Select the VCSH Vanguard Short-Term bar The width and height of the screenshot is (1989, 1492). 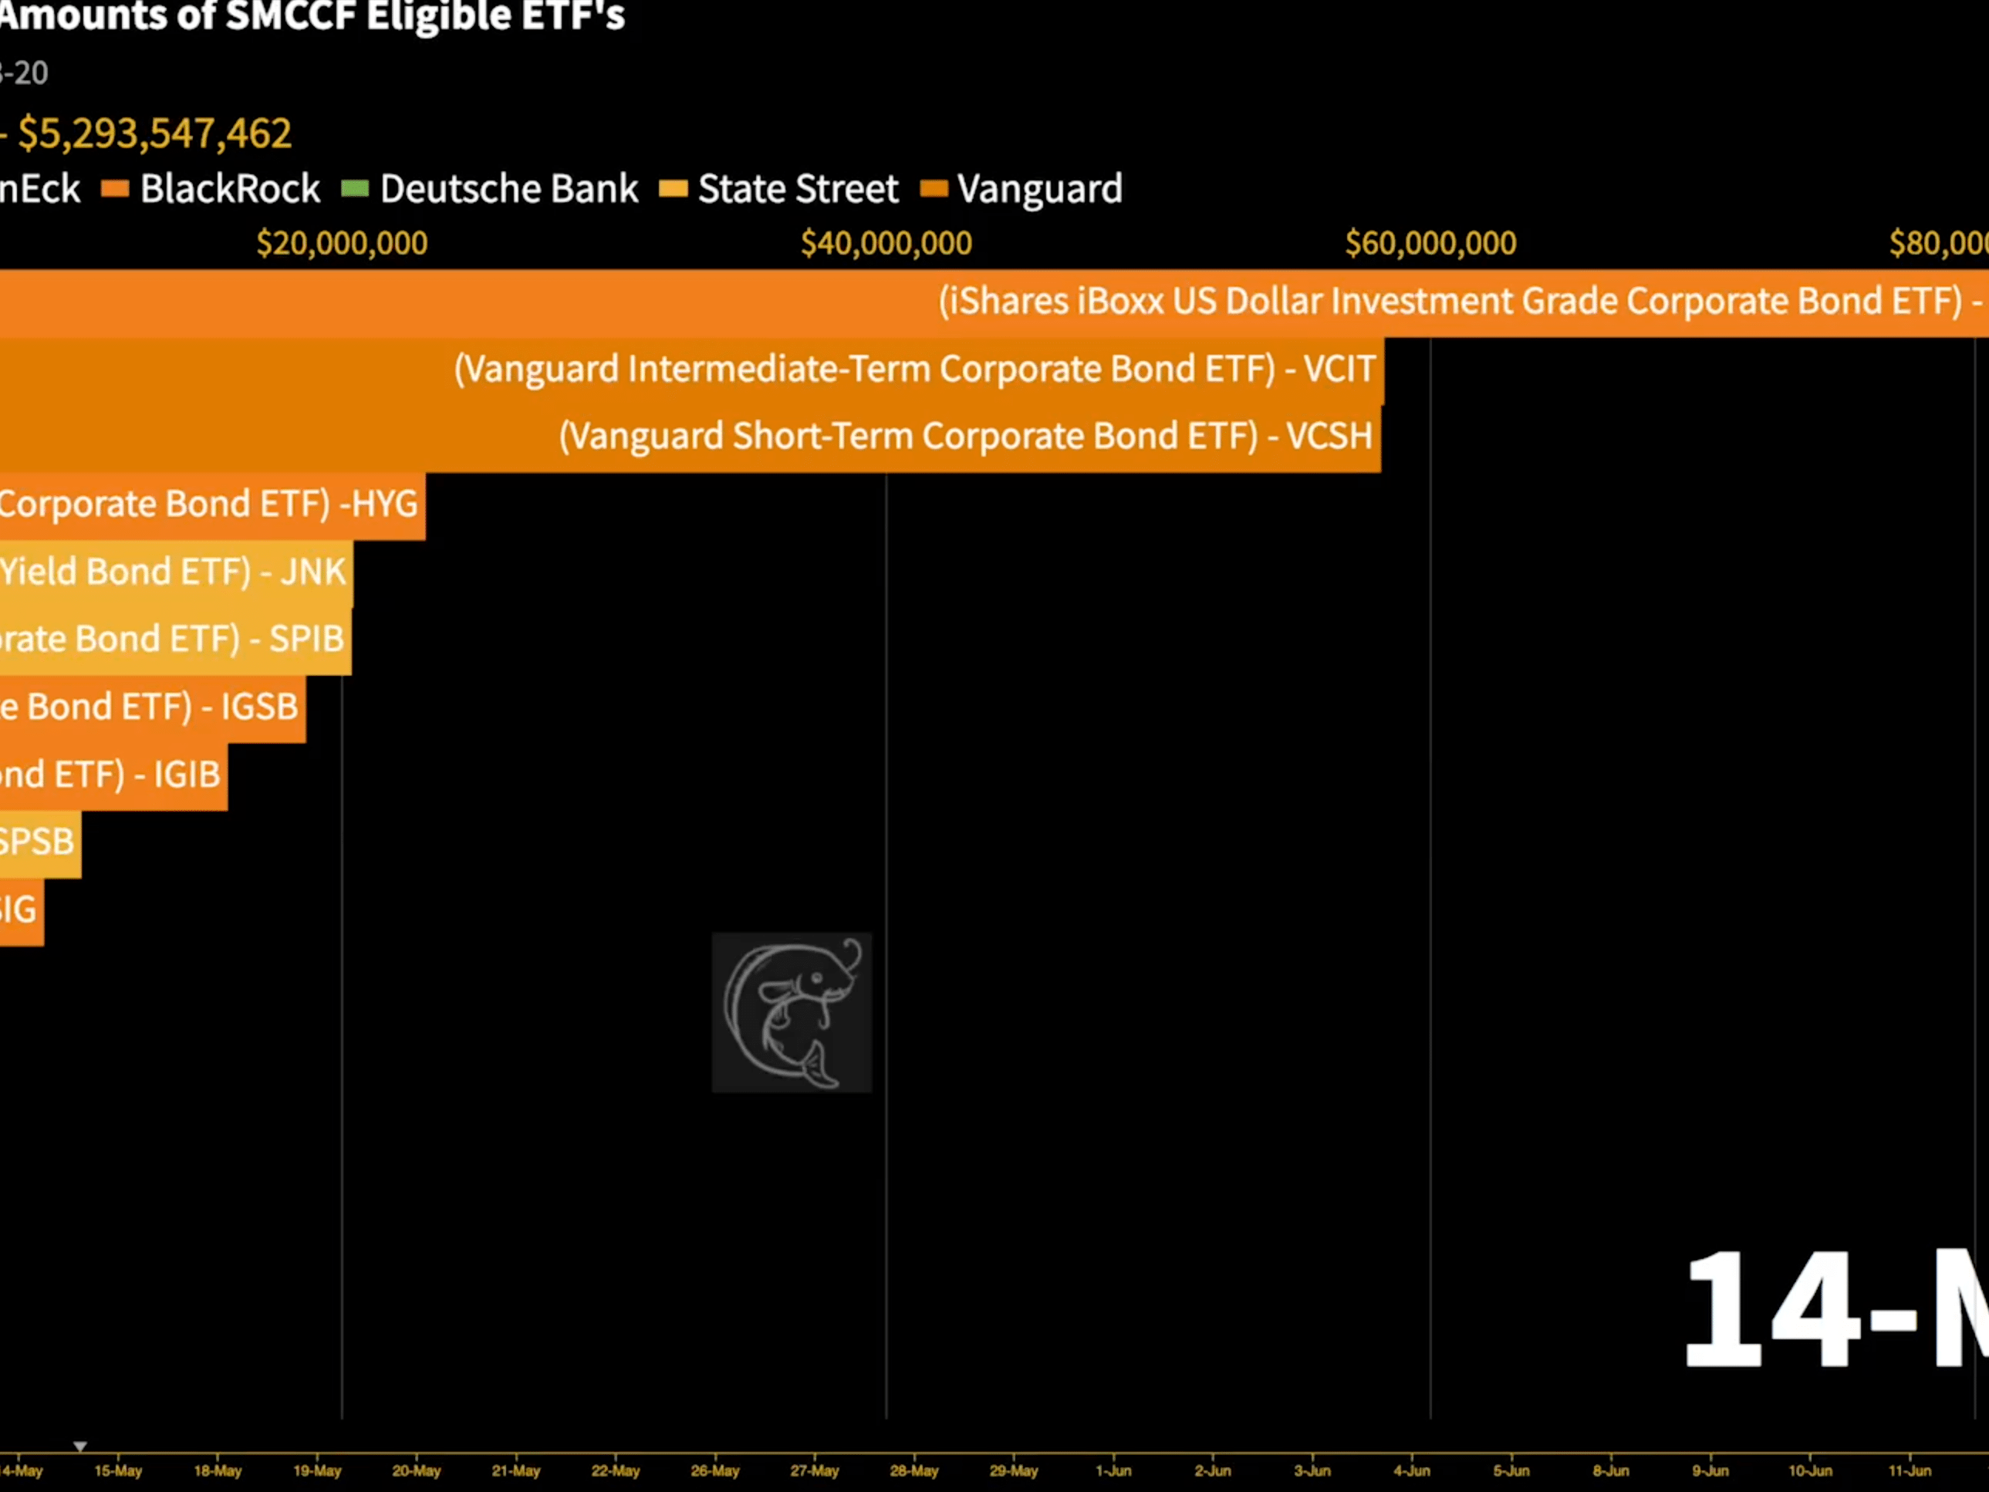[x=691, y=438]
